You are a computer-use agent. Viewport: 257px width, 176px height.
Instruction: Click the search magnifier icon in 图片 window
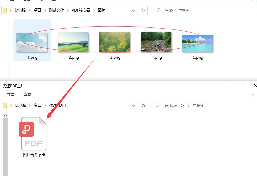158,10
